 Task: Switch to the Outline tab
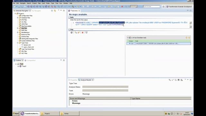[18, 60]
